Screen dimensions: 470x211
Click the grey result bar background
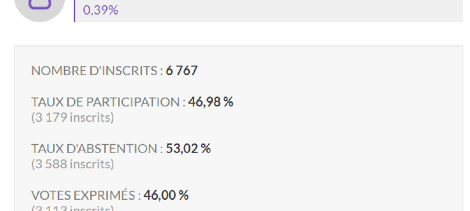[x=269, y=11]
